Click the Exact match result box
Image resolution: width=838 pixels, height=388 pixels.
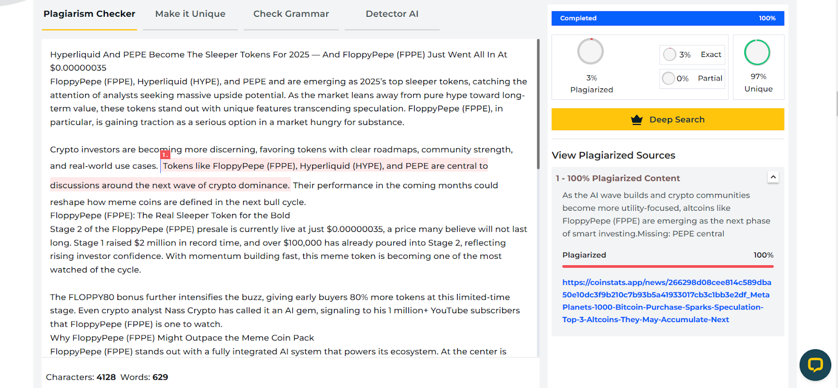point(692,54)
